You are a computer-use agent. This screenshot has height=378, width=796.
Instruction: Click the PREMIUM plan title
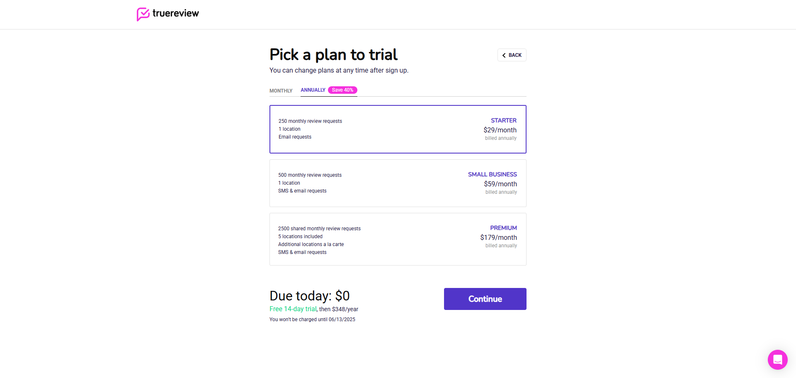[x=503, y=228]
